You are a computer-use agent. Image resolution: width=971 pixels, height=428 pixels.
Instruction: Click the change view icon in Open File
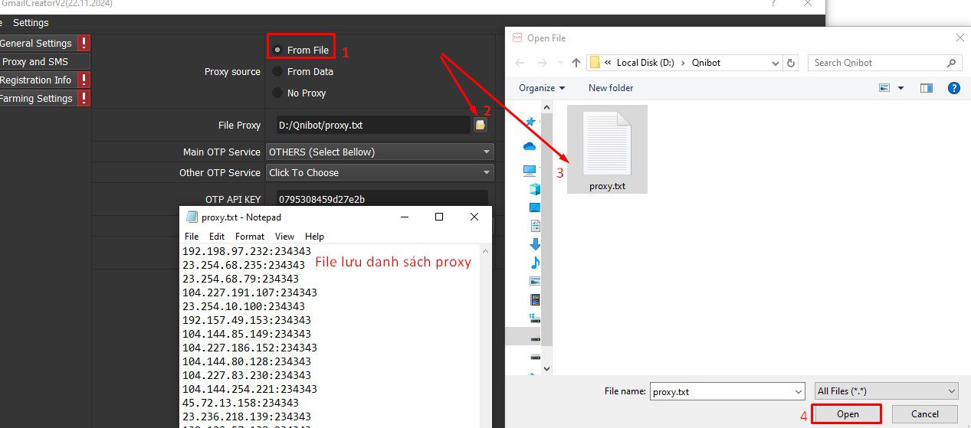coord(885,88)
